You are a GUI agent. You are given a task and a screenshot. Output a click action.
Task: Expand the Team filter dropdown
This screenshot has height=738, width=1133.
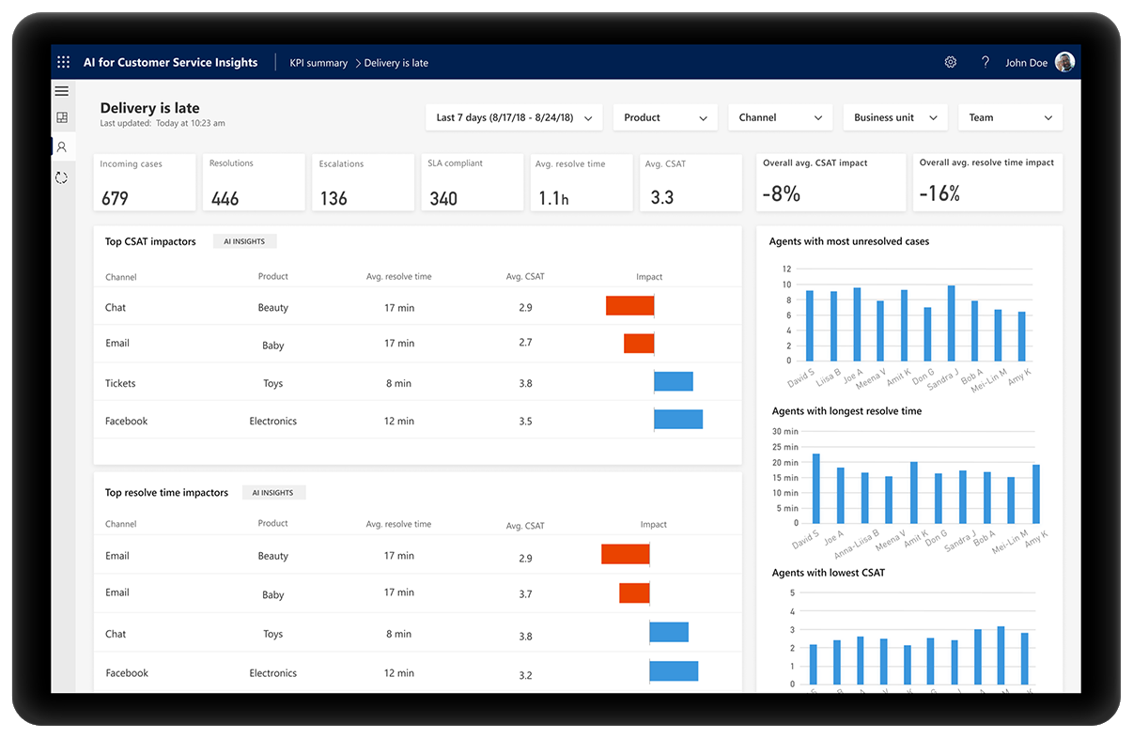pyautogui.click(x=1010, y=116)
